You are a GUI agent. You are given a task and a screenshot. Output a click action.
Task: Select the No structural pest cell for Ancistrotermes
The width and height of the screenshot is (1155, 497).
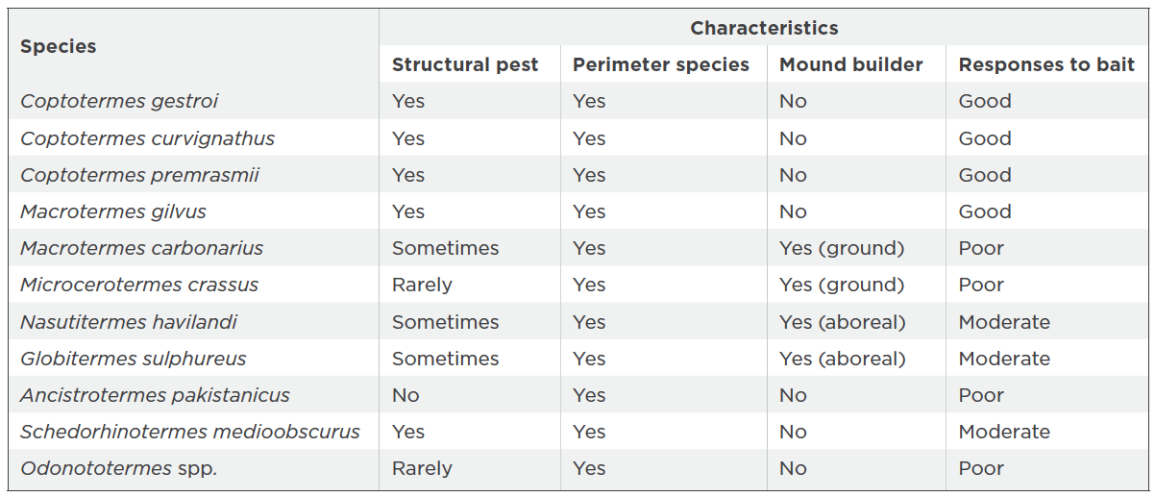pos(405,395)
